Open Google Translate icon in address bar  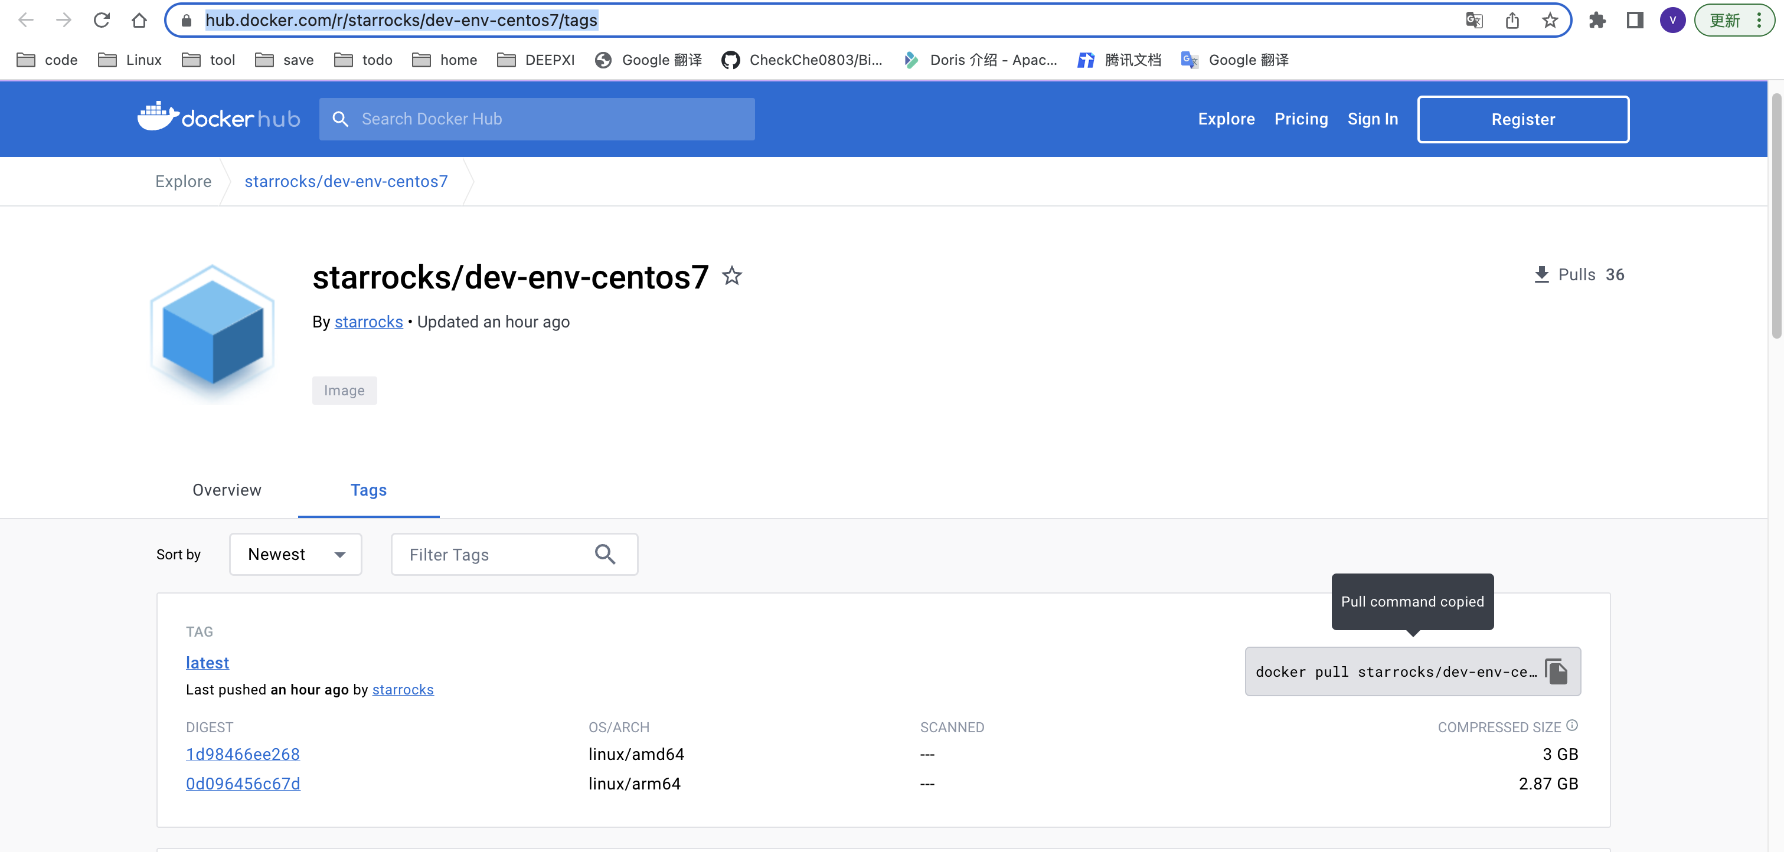pos(1473,20)
